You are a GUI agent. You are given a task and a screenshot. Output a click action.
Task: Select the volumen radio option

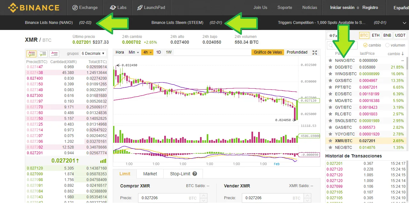pyautogui.click(x=387, y=45)
